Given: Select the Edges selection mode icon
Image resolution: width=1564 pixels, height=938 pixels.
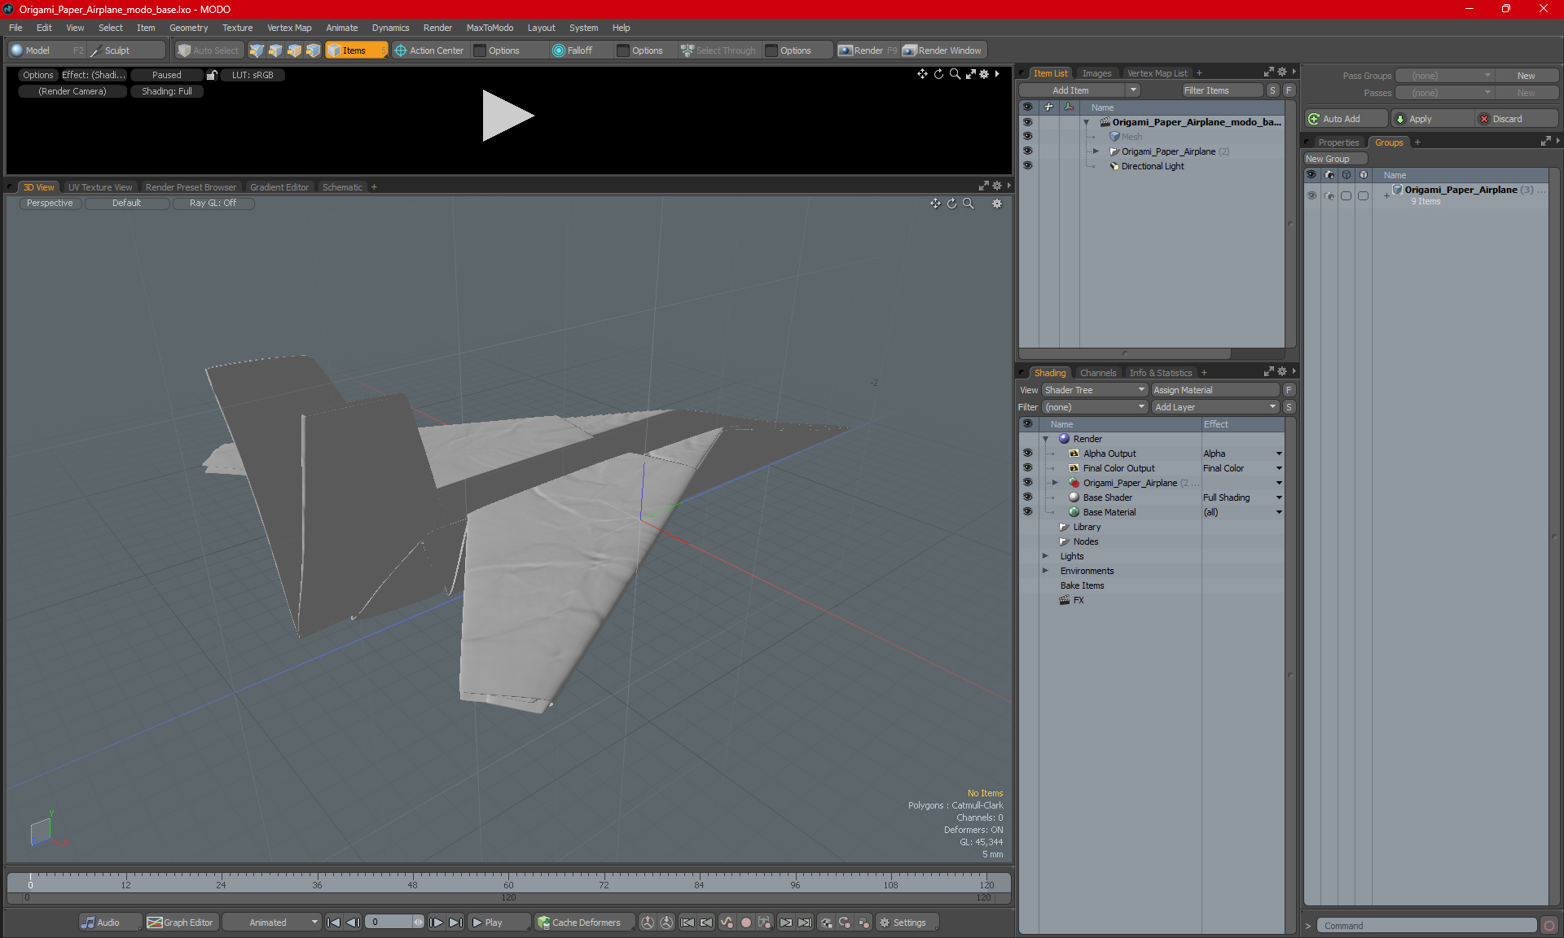Looking at the screenshot, I should pyautogui.click(x=275, y=50).
